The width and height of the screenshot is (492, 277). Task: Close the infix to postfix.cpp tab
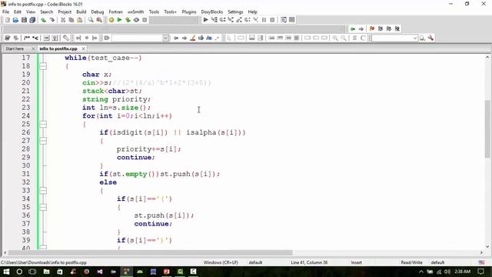84,48
